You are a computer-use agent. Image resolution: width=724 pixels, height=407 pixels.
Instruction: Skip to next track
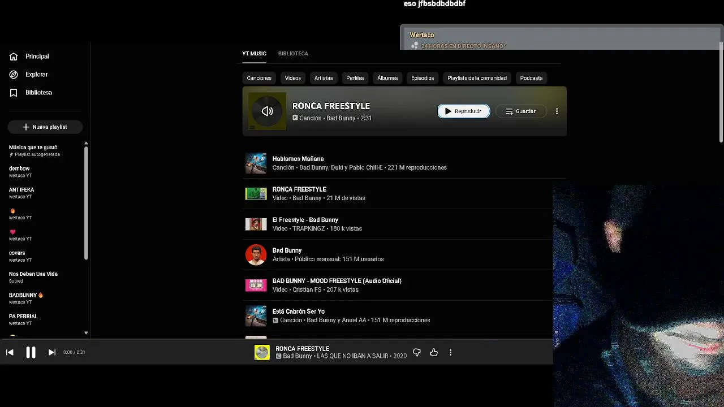[51, 352]
